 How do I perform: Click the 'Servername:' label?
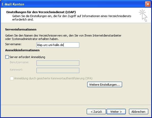pyautogui.click(x=13, y=44)
